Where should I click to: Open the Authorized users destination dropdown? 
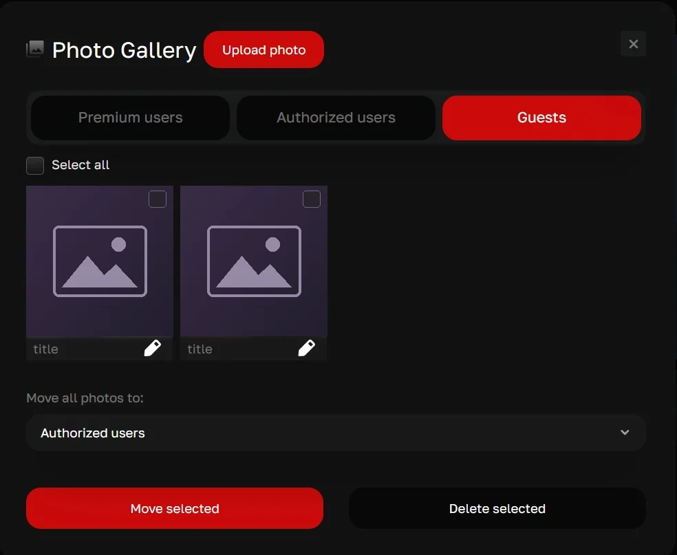(x=336, y=433)
